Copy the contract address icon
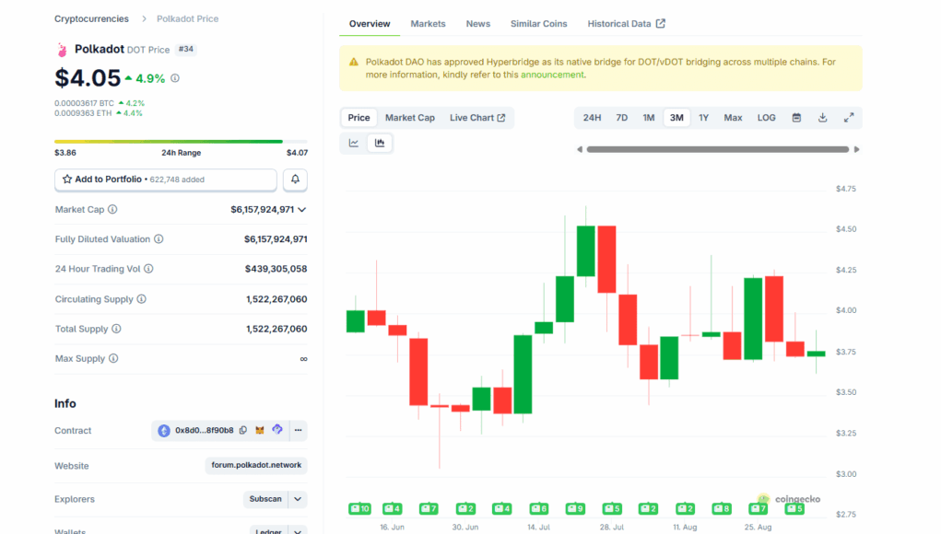 point(243,430)
